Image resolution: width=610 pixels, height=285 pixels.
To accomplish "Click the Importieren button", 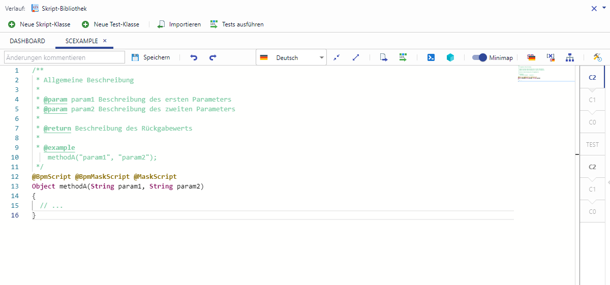I will click(179, 24).
